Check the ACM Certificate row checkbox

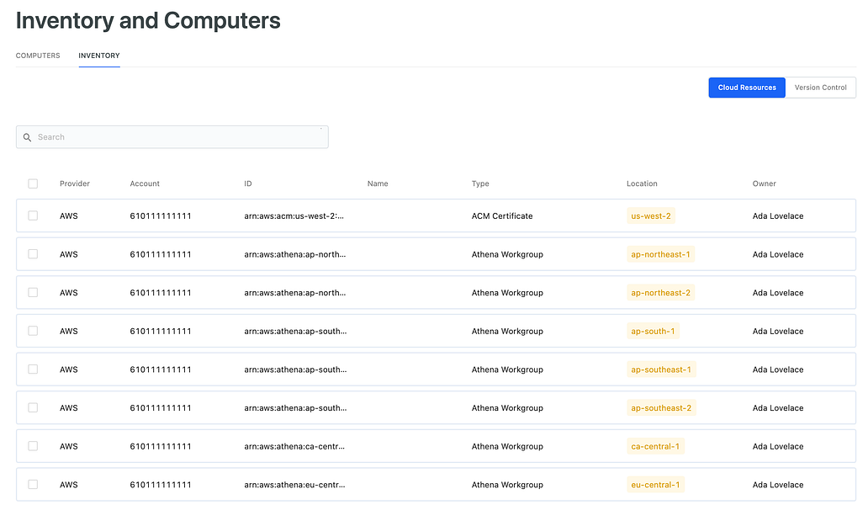(x=33, y=215)
